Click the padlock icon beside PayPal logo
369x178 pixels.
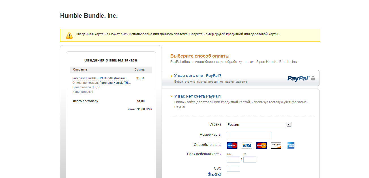pyautogui.click(x=313, y=78)
